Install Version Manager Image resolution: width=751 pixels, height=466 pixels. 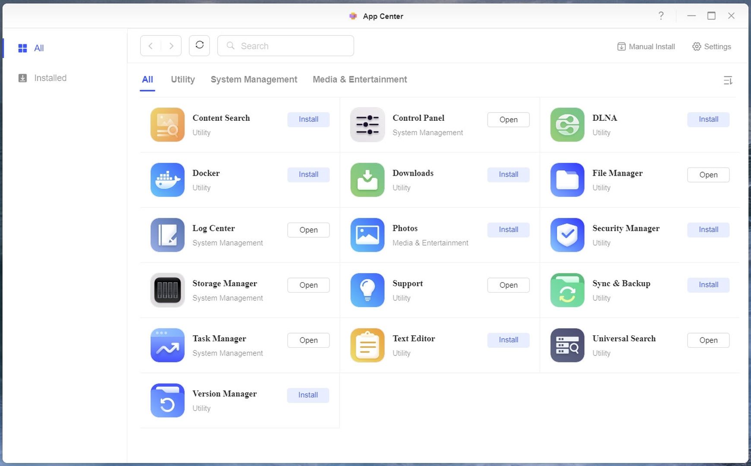click(x=308, y=395)
